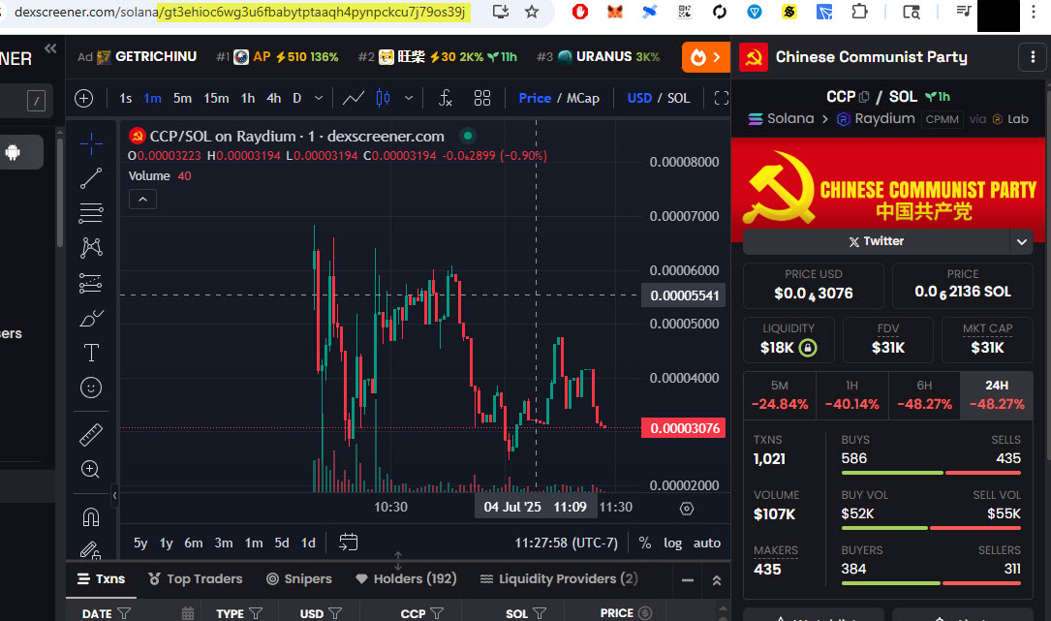This screenshot has height=621, width=1051.
Task: Filter transactions by TYPE column
Action: (256, 613)
